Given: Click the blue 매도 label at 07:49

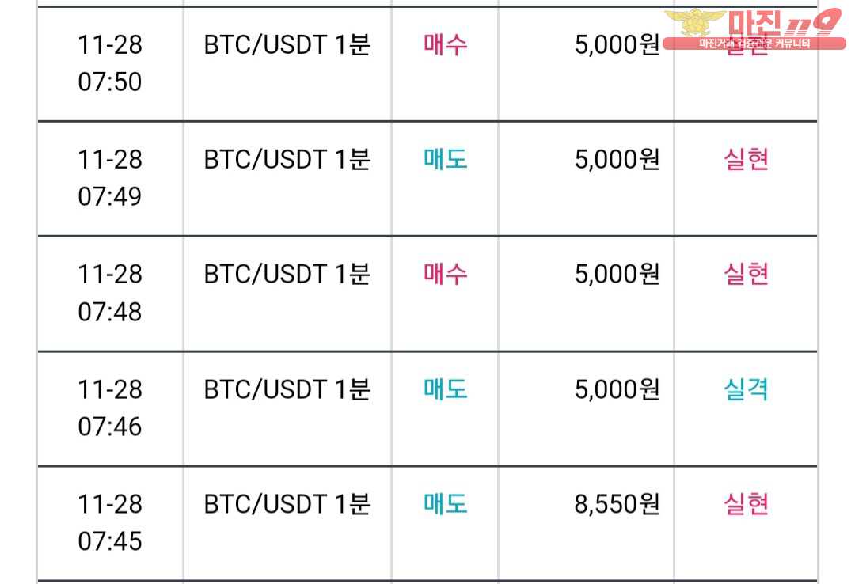Looking at the screenshot, I should [446, 160].
